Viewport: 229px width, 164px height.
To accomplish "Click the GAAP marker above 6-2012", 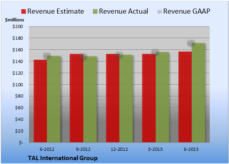I will [47, 56].
